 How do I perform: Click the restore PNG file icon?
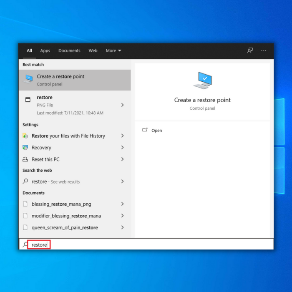[x=28, y=100]
